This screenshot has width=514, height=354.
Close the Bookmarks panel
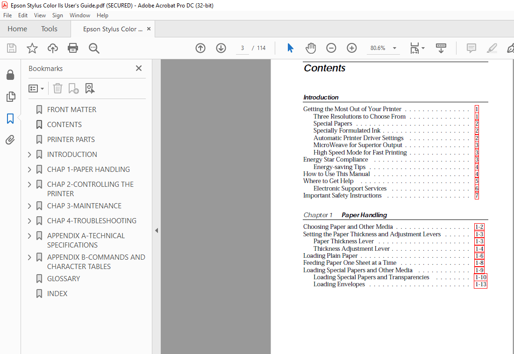click(x=139, y=68)
